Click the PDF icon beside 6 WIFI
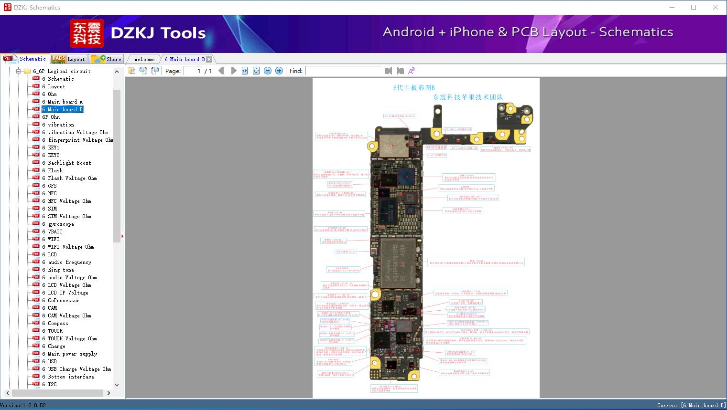The height and width of the screenshot is (410, 727). pyautogui.click(x=36, y=239)
